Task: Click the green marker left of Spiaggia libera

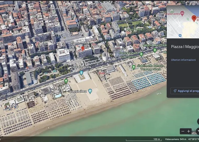Action: 66,81
